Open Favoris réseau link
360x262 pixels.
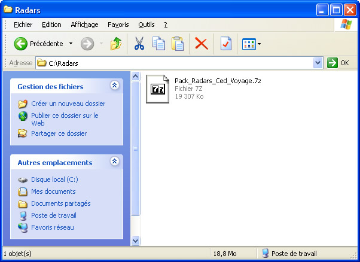pyautogui.click(x=53, y=227)
